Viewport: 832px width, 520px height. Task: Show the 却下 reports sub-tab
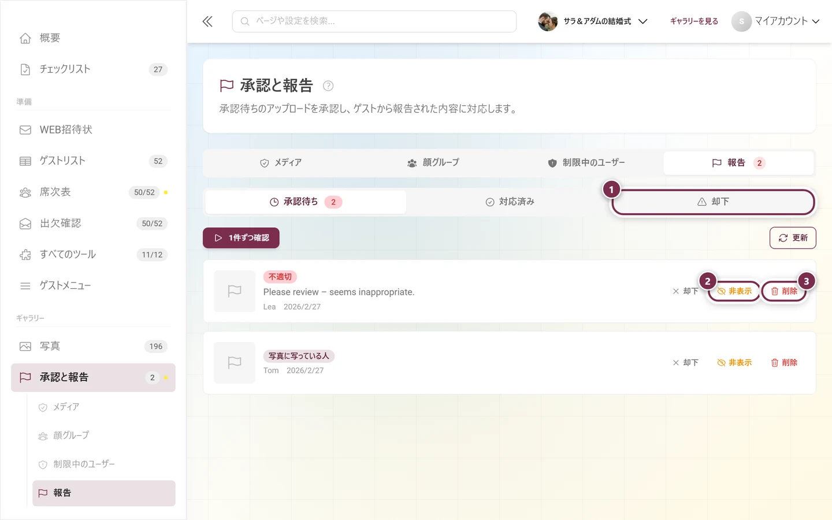click(x=713, y=202)
